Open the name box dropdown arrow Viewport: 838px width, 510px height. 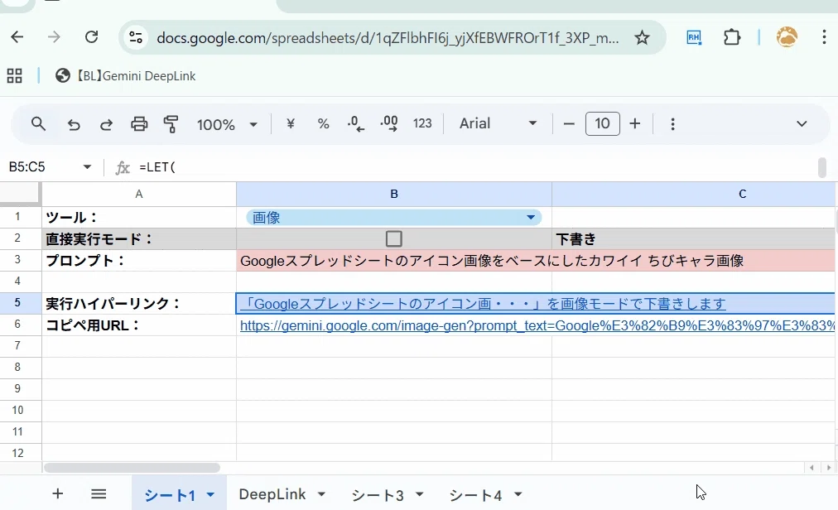point(87,167)
